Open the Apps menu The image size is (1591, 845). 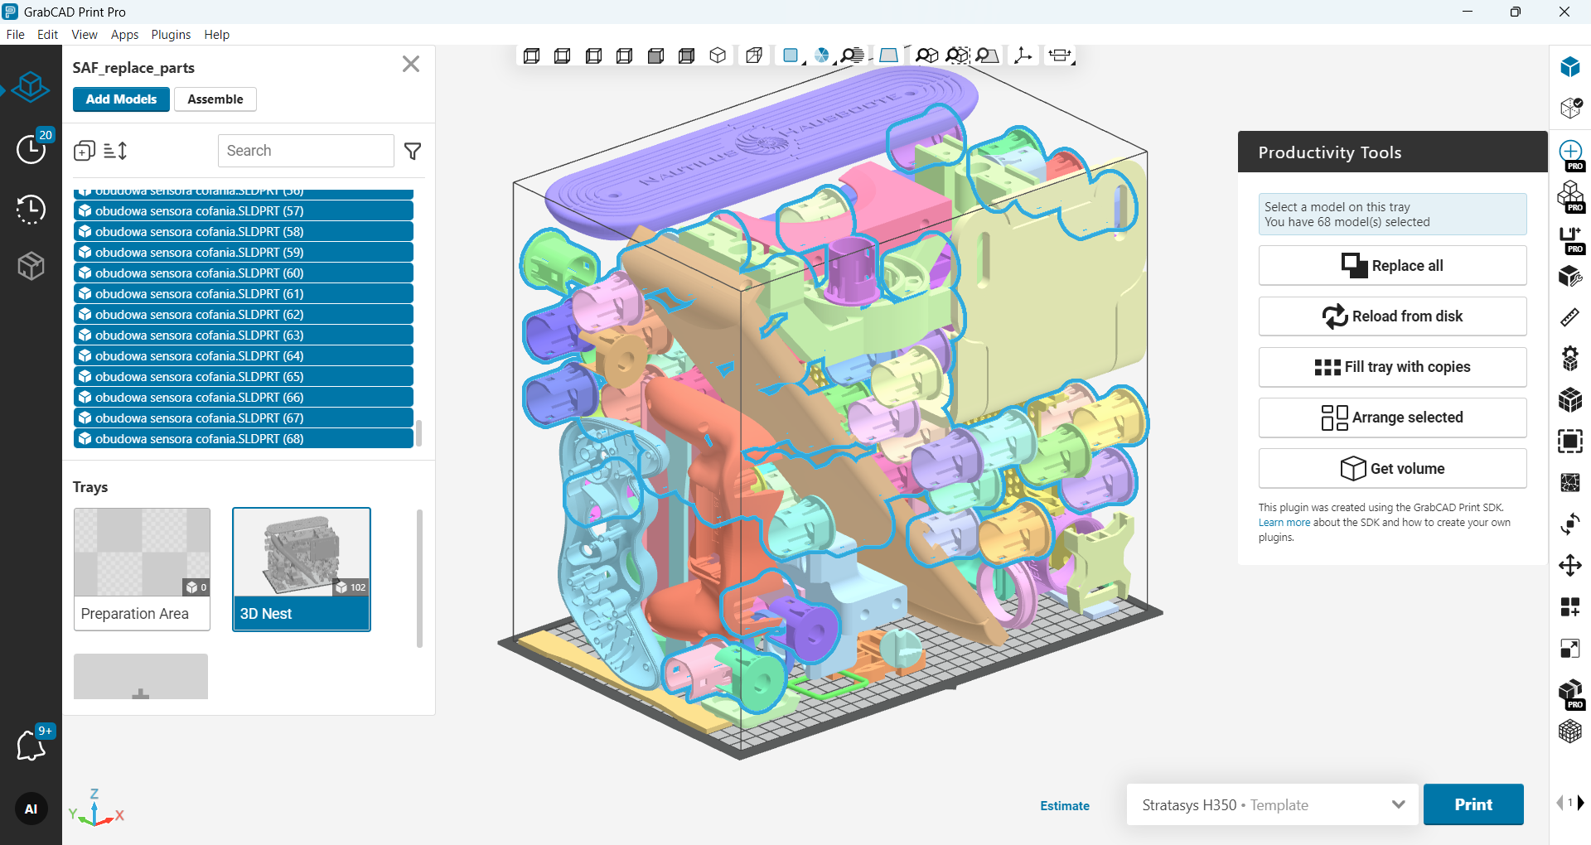[124, 35]
